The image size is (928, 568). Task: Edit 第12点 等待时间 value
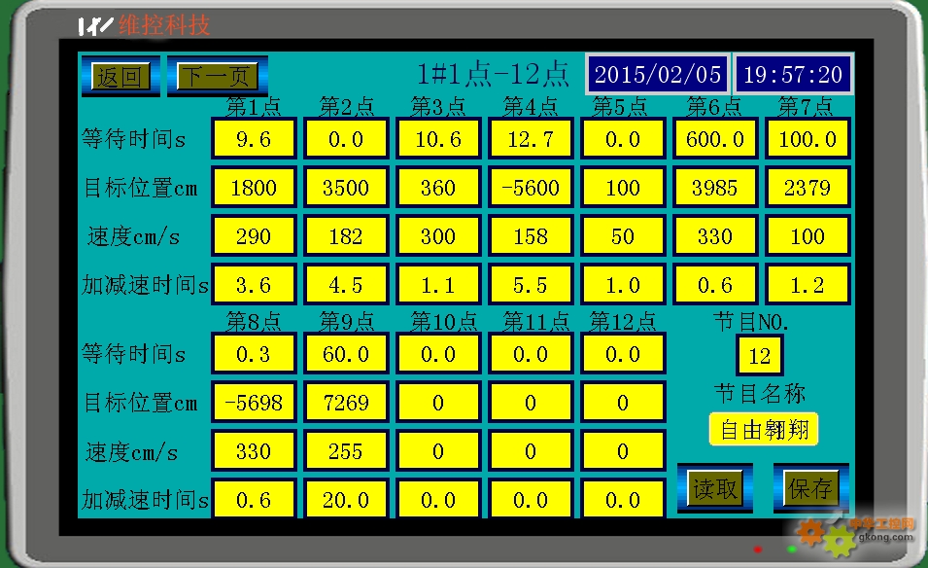click(623, 354)
